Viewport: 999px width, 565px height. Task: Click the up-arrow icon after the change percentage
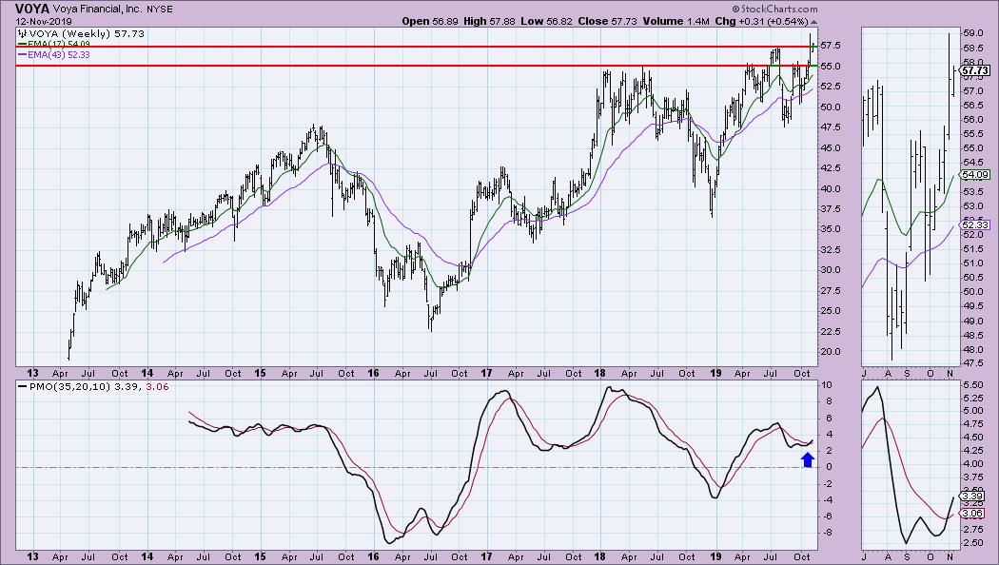pos(813,22)
